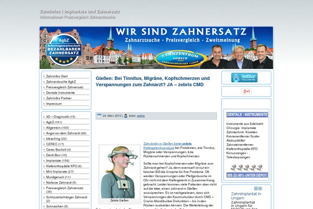
Task: Click Kieferorthopädie-KFO text in instruments ad
Action: tap(242, 149)
